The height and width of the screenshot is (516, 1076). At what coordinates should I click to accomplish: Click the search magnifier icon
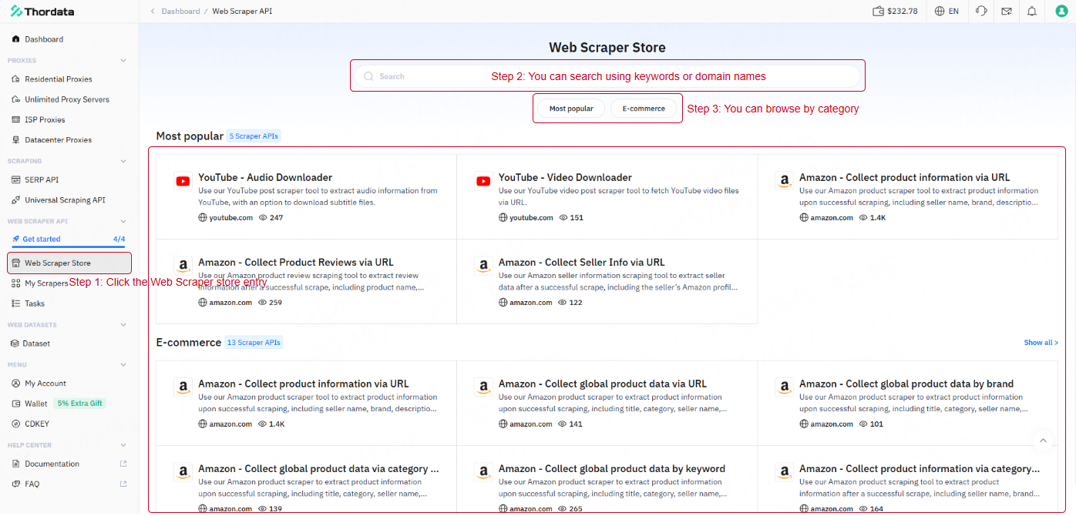point(368,76)
